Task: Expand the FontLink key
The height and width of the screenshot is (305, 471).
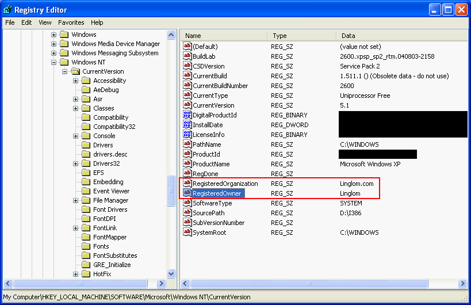Action: [76, 228]
